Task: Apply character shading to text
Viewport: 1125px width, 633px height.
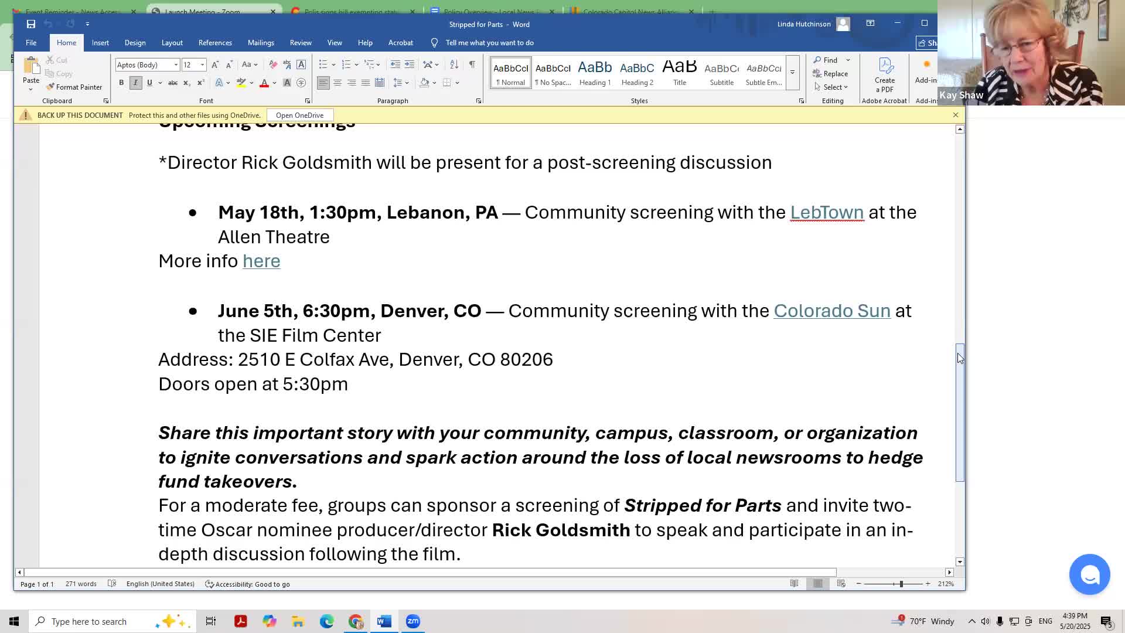Action: coord(287,83)
